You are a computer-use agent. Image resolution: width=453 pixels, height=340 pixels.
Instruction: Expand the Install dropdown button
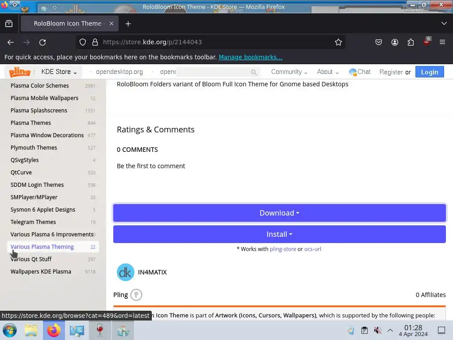coord(280,234)
